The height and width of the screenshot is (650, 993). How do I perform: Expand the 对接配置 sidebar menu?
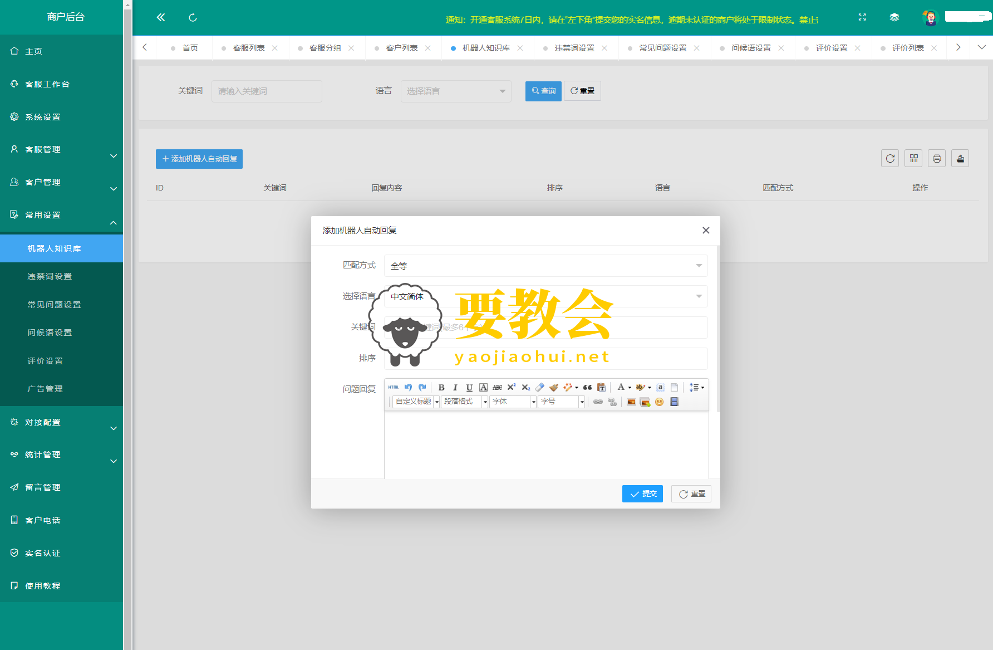[x=61, y=422]
